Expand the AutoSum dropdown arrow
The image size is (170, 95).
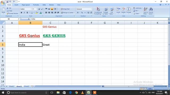point(142,8)
